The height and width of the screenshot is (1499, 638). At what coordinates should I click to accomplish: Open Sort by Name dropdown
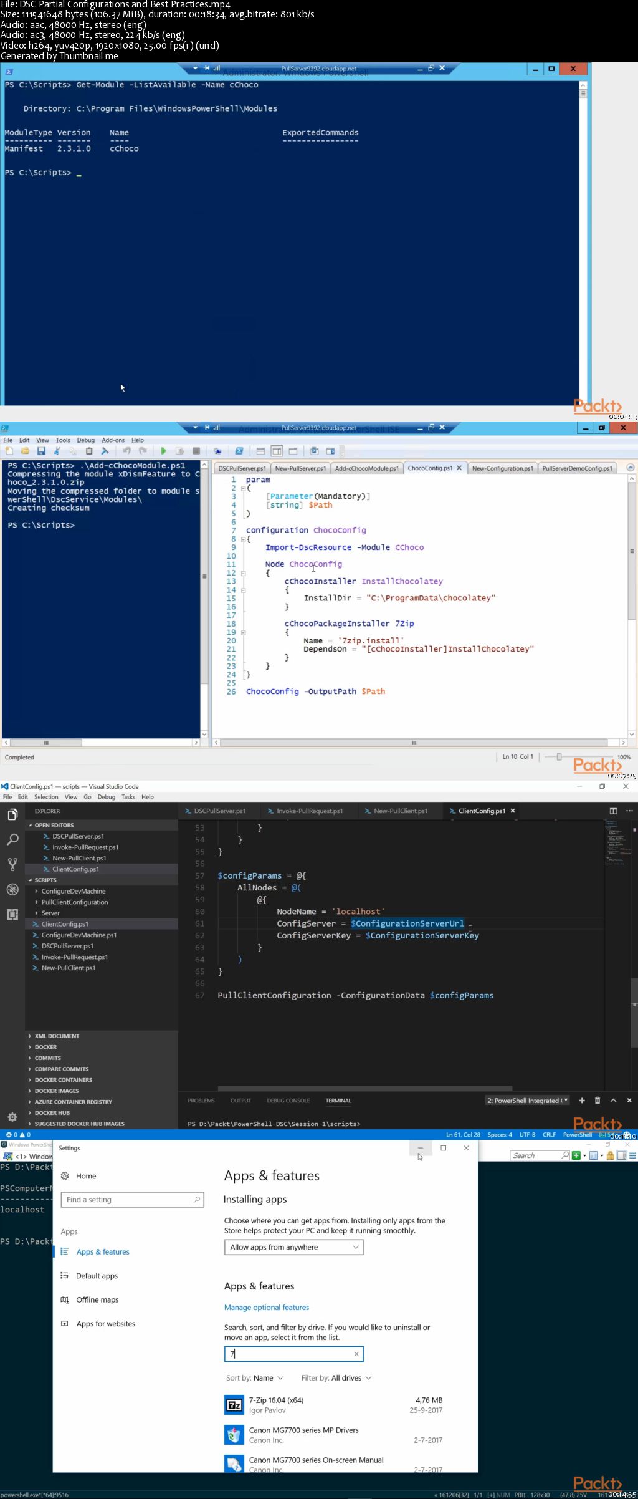[255, 1378]
